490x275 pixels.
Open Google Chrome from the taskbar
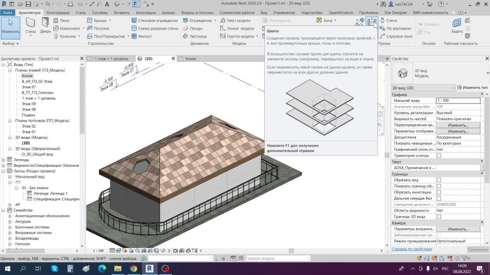(x=134, y=268)
